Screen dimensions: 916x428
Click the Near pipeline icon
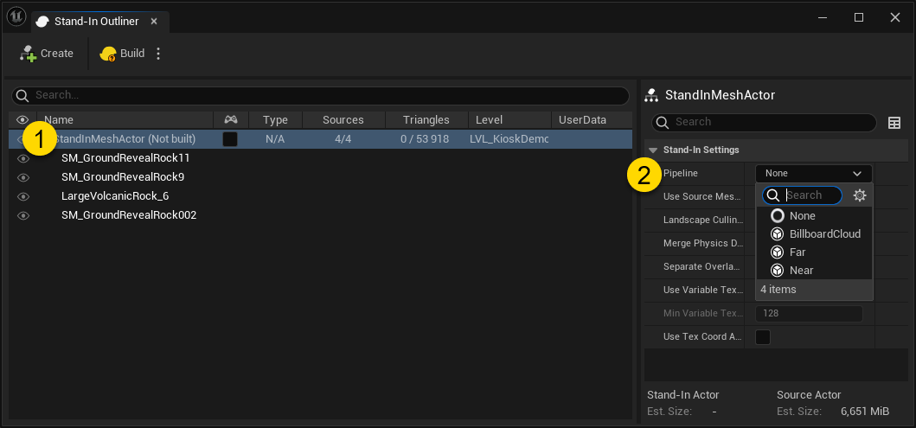tap(777, 271)
